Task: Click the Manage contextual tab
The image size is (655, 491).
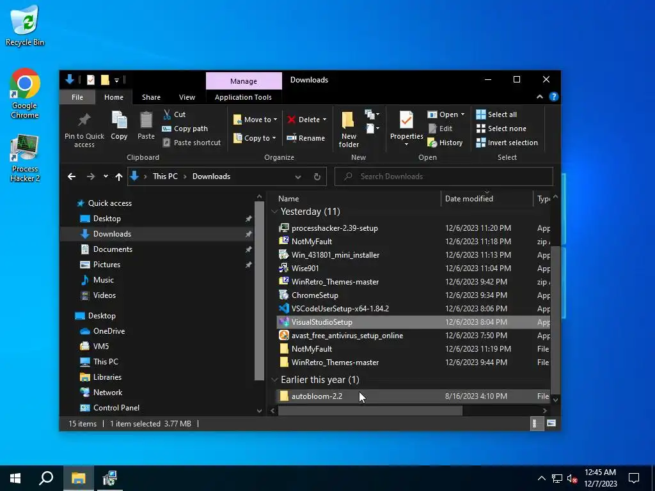Action: coord(244,81)
